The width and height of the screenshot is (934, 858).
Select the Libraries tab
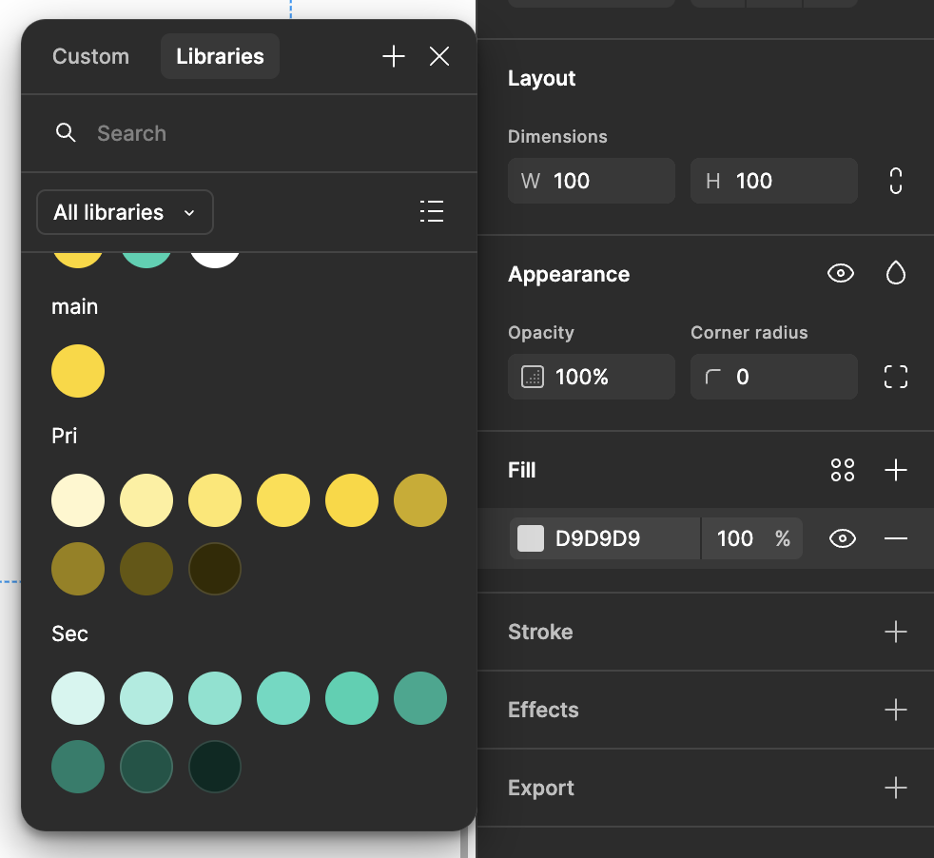pos(220,57)
